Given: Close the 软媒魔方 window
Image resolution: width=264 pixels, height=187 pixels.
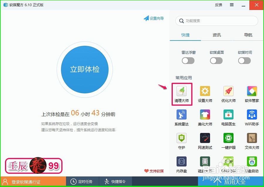Looking at the screenshot, I should (x=256, y=5).
